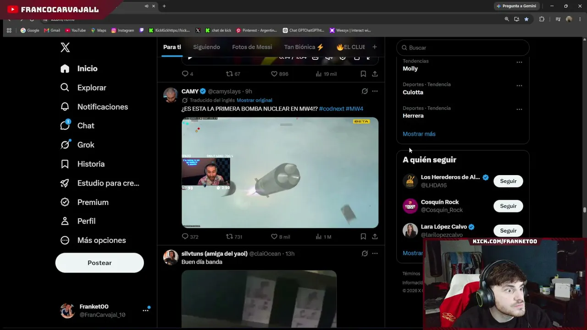Open the Perfil person icon
587x330 pixels.
coord(65,221)
